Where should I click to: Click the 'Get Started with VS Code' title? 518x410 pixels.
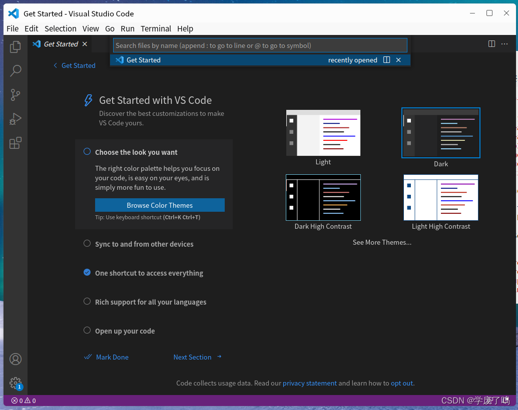click(x=155, y=100)
